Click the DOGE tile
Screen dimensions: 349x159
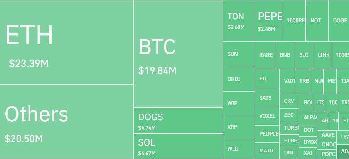click(x=339, y=21)
